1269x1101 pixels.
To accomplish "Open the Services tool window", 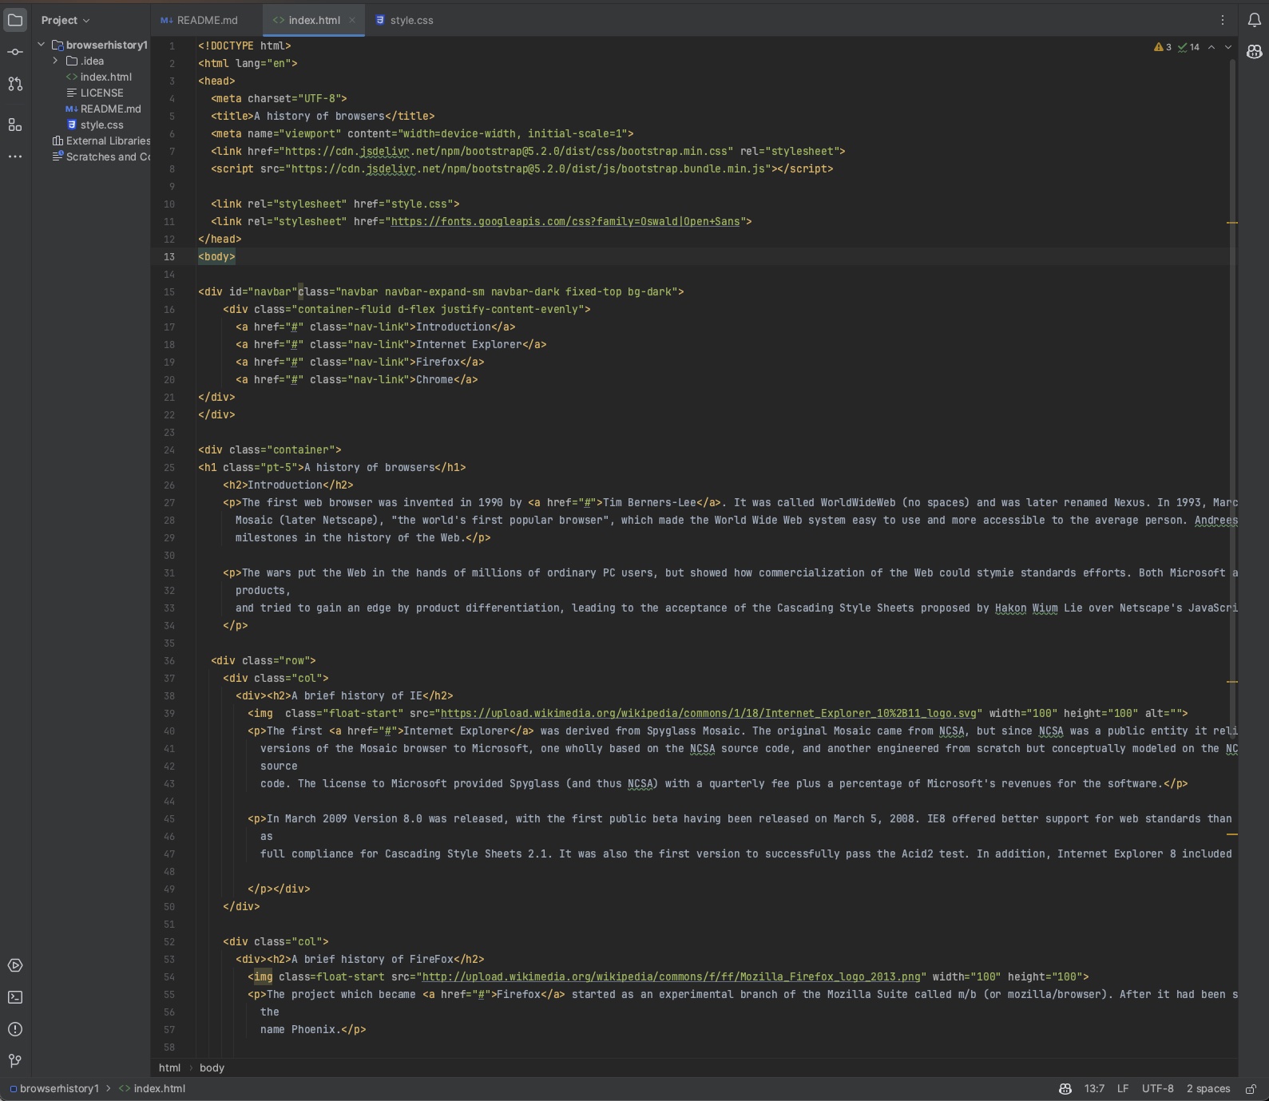I will click(15, 965).
